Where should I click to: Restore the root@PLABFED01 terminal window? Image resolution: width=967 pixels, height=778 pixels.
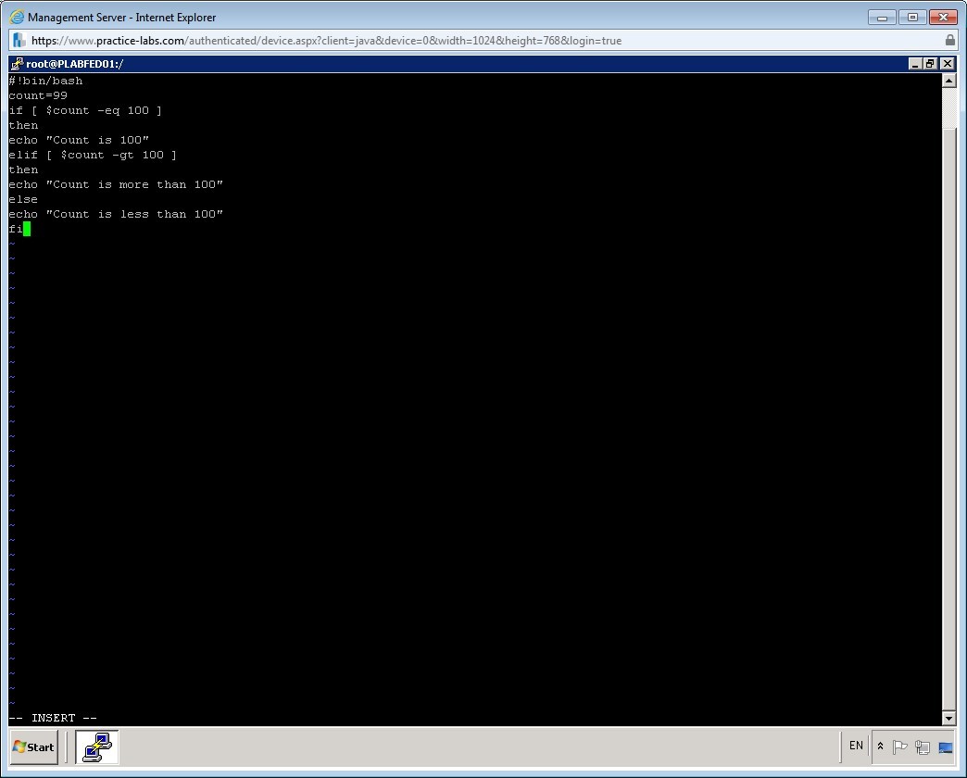[929, 63]
